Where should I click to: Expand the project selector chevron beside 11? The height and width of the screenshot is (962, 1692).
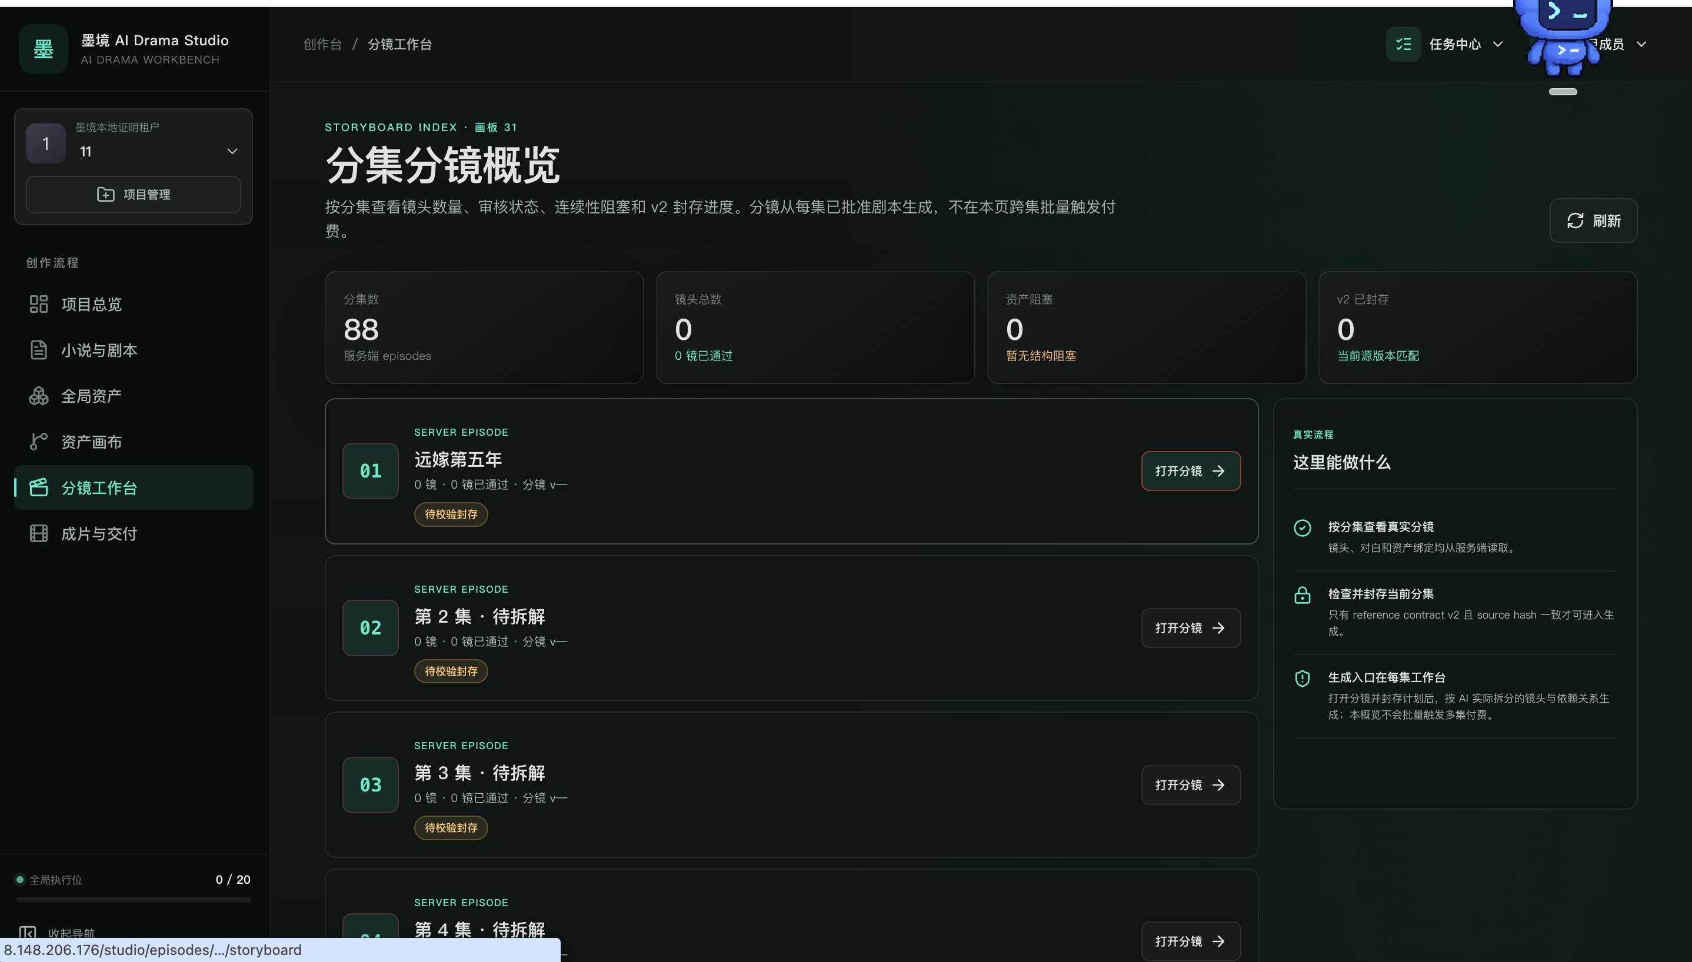[232, 151]
